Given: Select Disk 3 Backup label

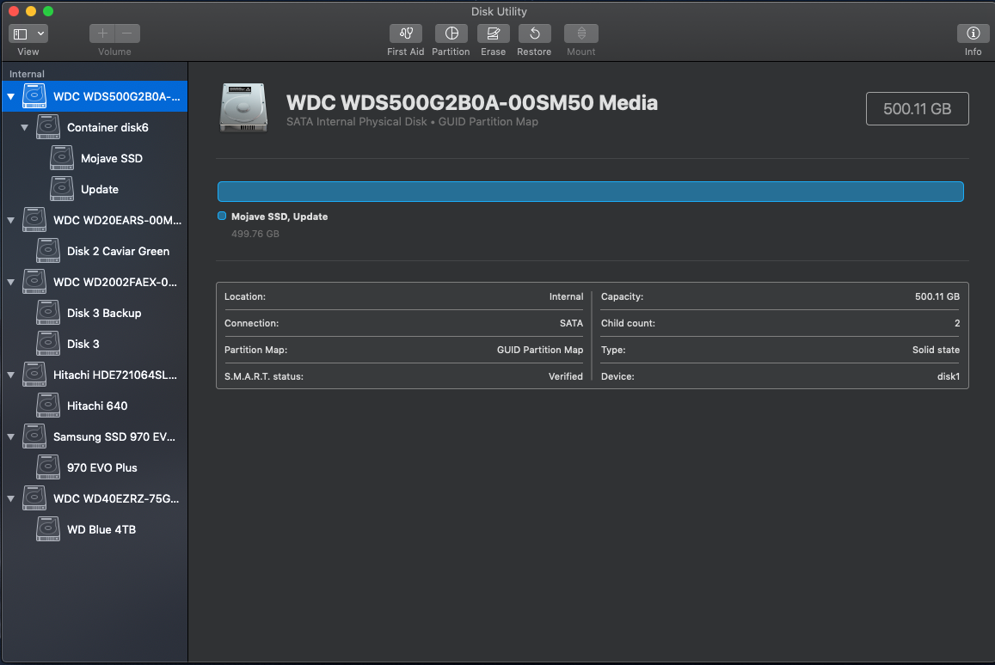Looking at the screenshot, I should [x=104, y=313].
